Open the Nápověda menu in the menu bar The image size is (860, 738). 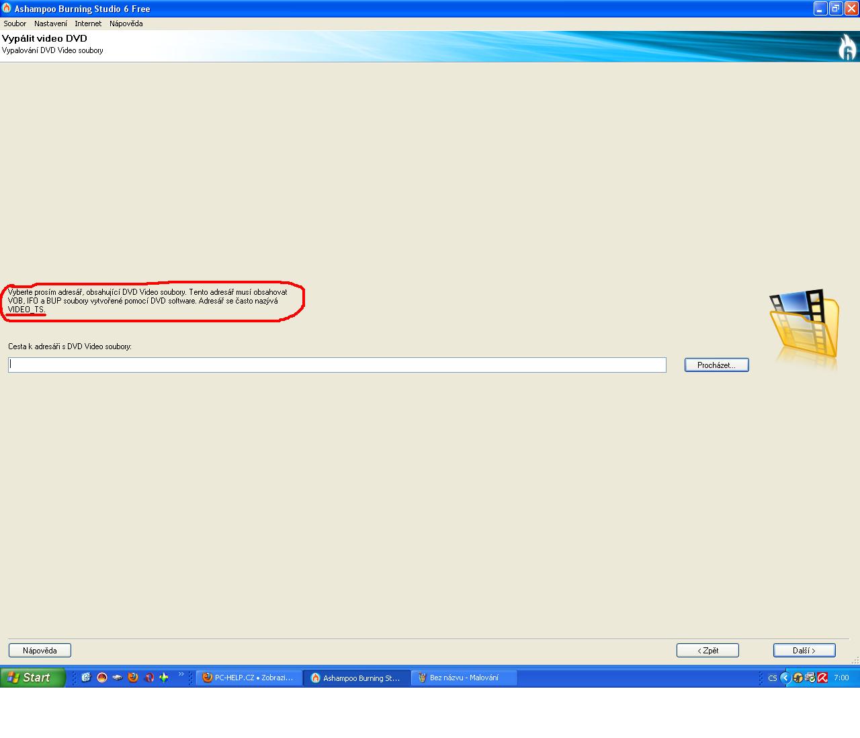pos(126,24)
